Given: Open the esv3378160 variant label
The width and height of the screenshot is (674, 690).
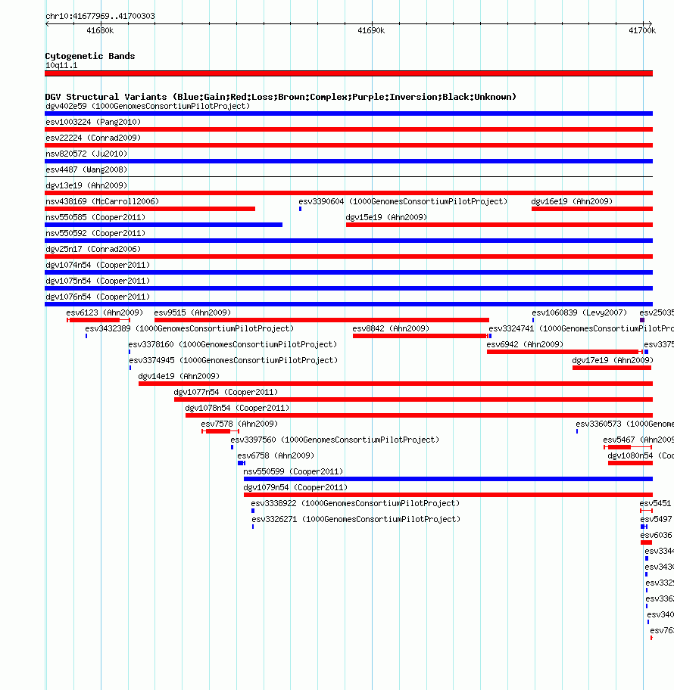Looking at the screenshot, I should click(232, 344).
